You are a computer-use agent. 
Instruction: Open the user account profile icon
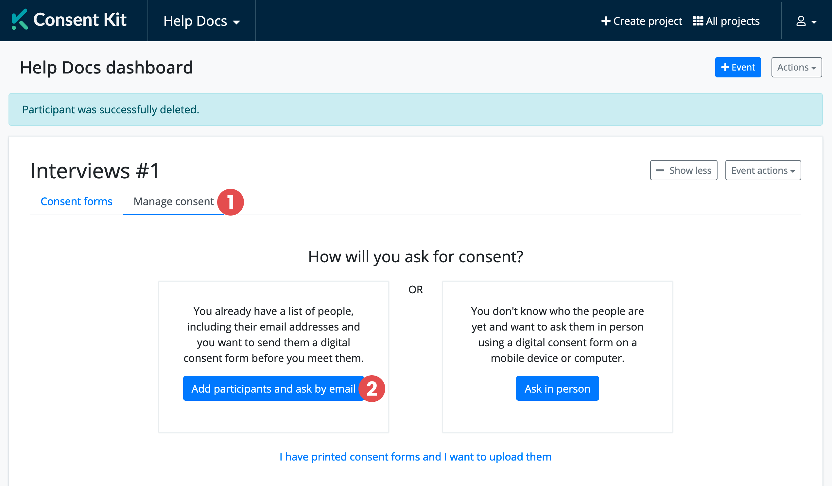(x=801, y=21)
